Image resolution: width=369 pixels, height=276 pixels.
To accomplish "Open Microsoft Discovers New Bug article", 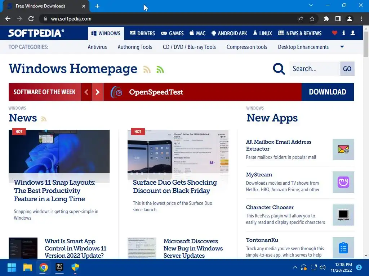I will 193,248.
